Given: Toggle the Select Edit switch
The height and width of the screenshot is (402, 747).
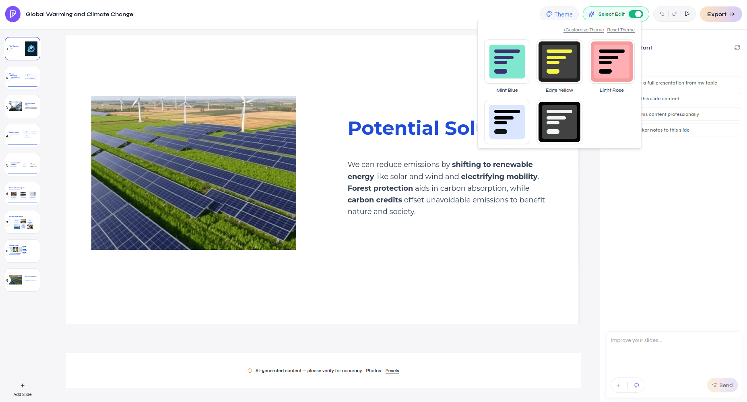Looking at the screenshot, I should (x=636, y=14).
